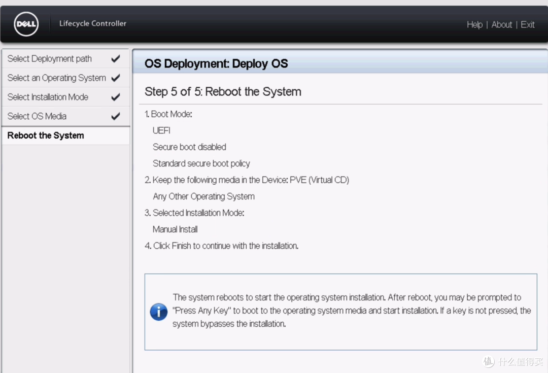This screenshot has width=548, height=373.
Task: Click checkmark beside Select an Operating System
Action: coord(116,78)
